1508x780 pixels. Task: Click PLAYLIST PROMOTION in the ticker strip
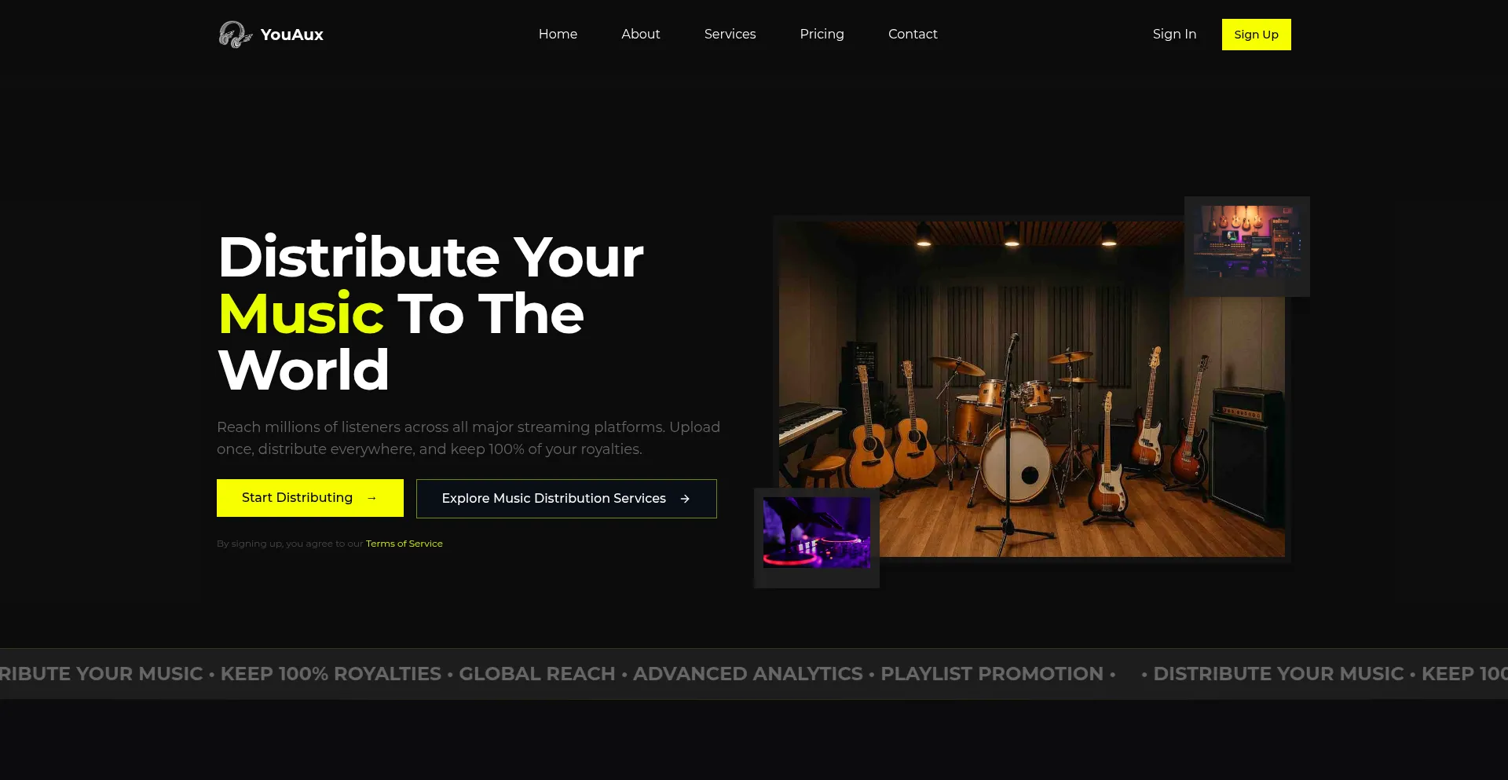click(x=992, y=674)
